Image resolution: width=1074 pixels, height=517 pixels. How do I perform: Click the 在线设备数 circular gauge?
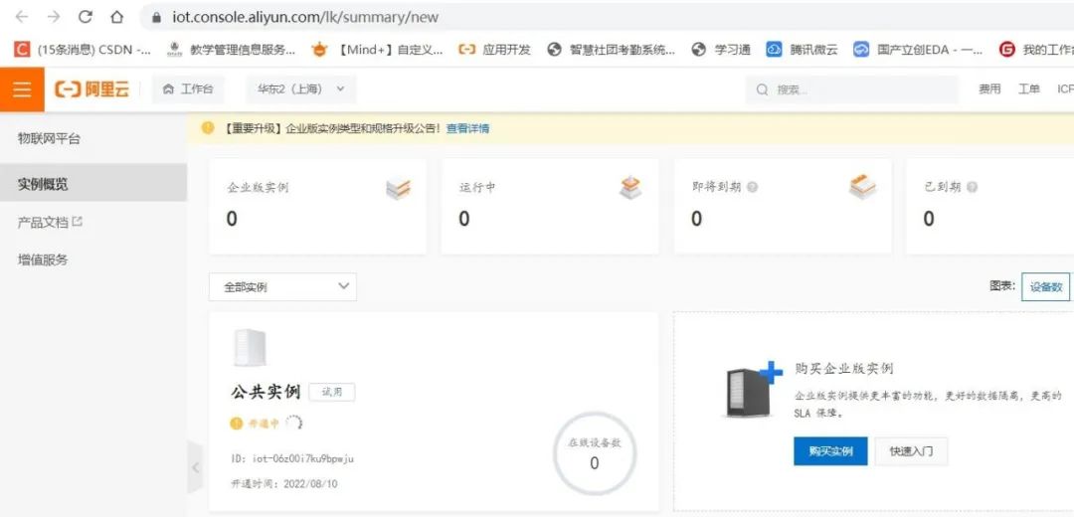click(x=595, y=453)
